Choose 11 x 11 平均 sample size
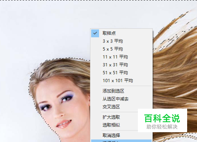This screenshot has height=142, width=197. 121,57
